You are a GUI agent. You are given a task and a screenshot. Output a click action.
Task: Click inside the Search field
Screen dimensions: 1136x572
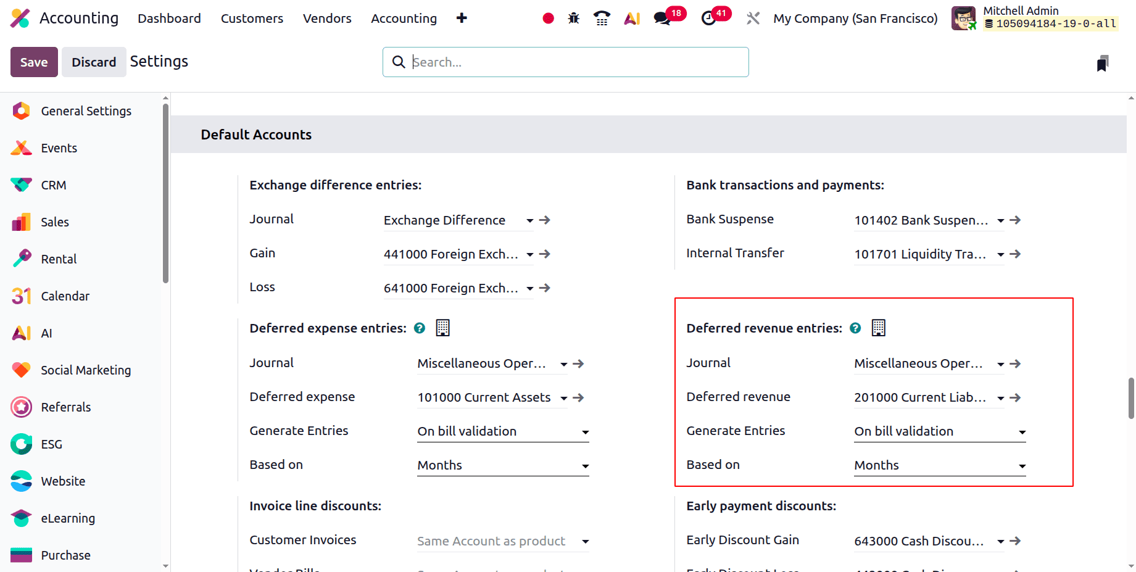click(x=565, y=62)
